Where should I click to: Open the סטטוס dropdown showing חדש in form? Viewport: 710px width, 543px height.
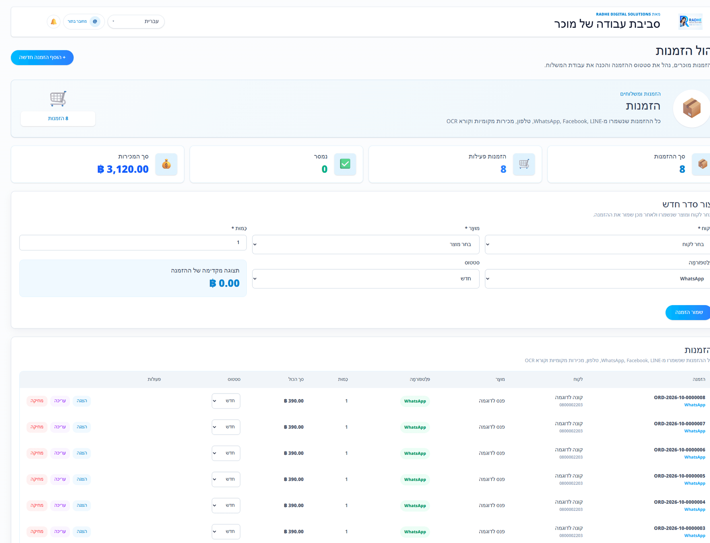(366, 279)
